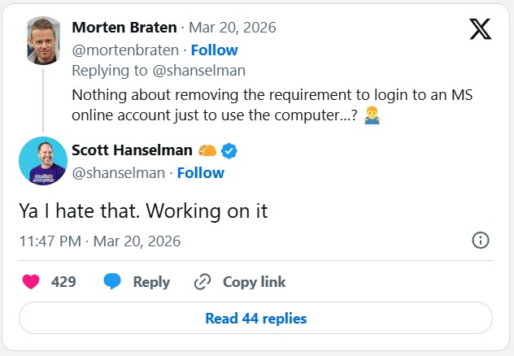
Task: Open the 11:47 PM Mar 20, 2026 timestamp
Action: click(x=100, y=241)
